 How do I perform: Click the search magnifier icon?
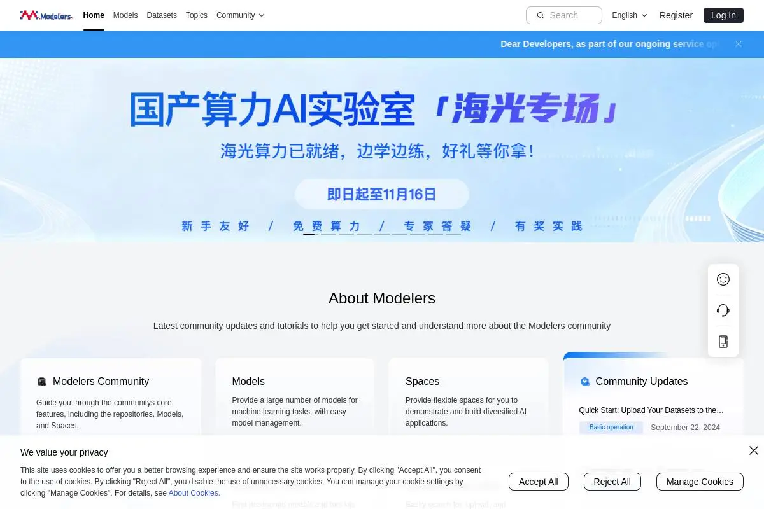coord(541,15)
